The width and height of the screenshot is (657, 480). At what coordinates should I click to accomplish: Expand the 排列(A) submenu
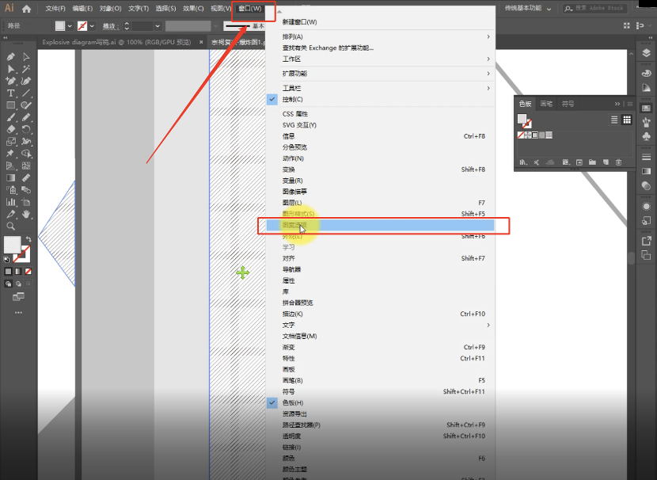click(x=381, y=37)
